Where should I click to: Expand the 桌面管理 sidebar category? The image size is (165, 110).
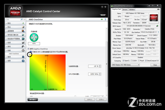[x=14, y=31]
